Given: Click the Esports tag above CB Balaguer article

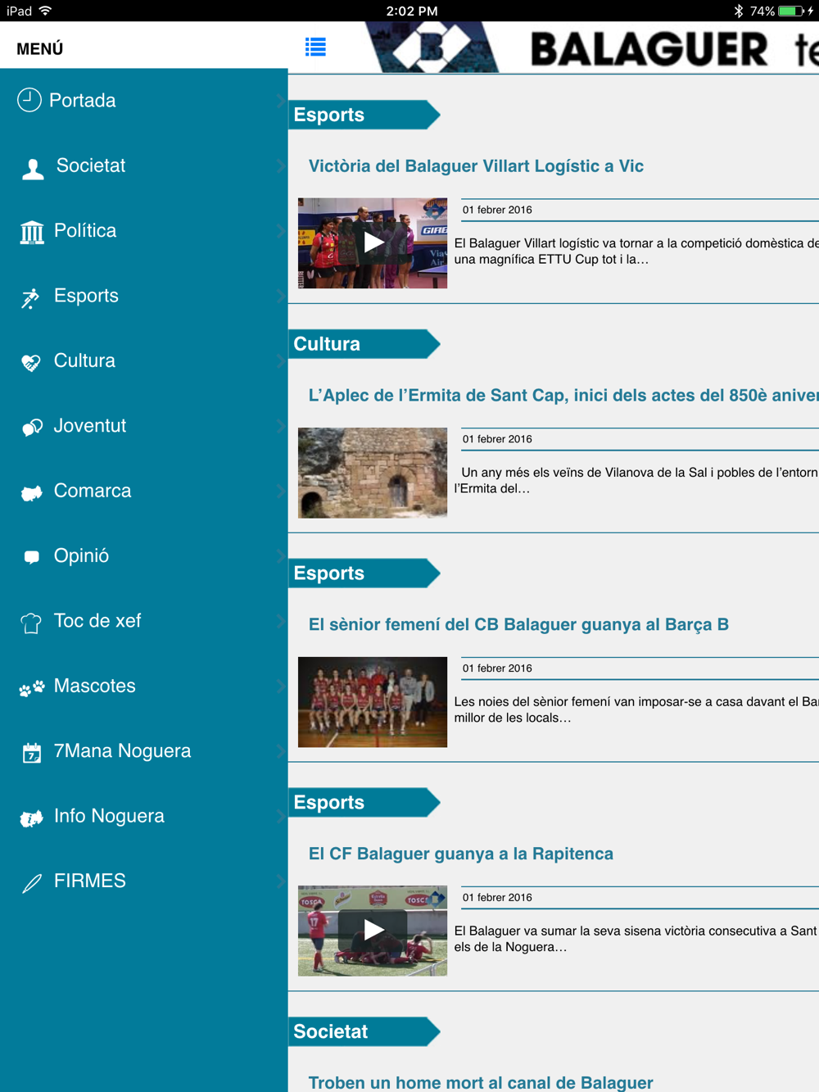Looking at the screenshot, I should click(364, 573).
